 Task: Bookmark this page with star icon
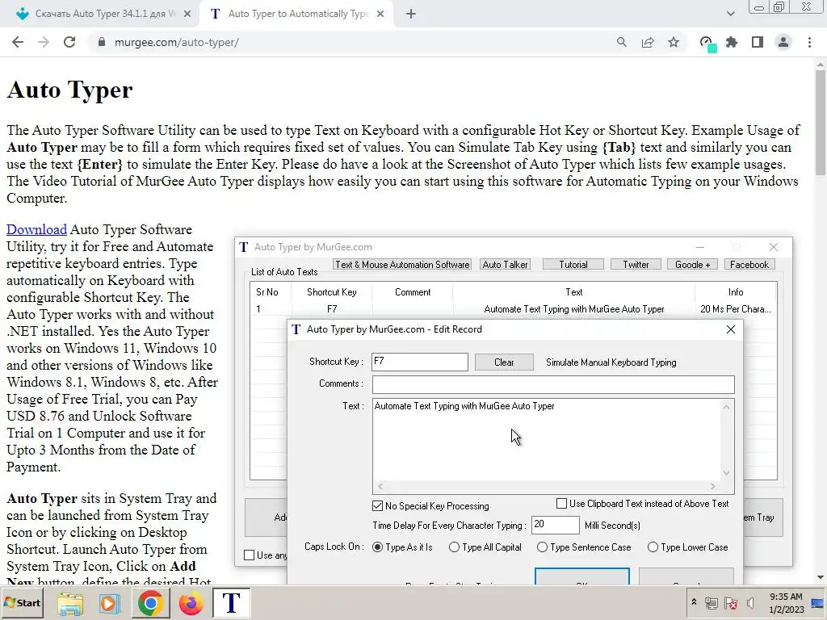[674, 42]
